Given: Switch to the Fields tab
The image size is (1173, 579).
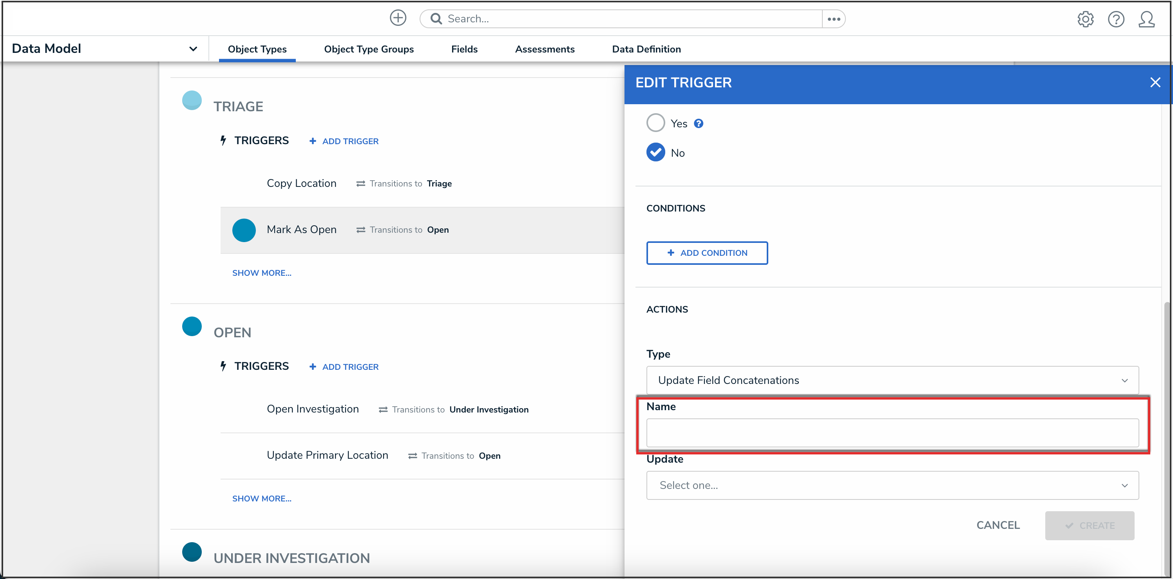Looking at the screenshot, I should pos(464,49).
